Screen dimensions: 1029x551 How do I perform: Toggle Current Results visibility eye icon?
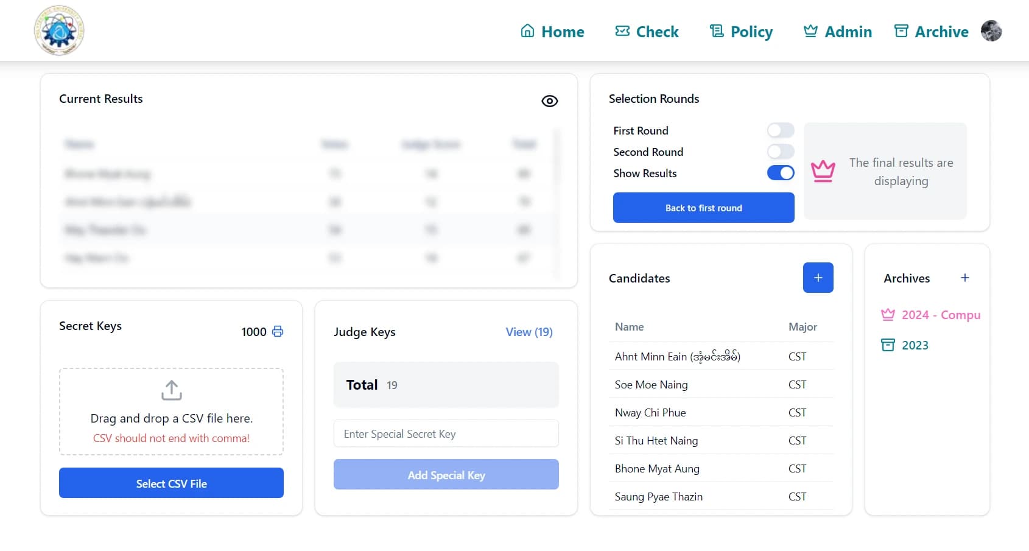(x=549, y=101)
